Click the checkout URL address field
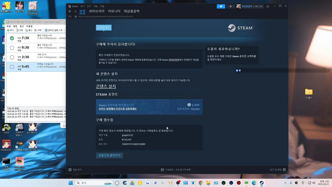 coord(106,16)
